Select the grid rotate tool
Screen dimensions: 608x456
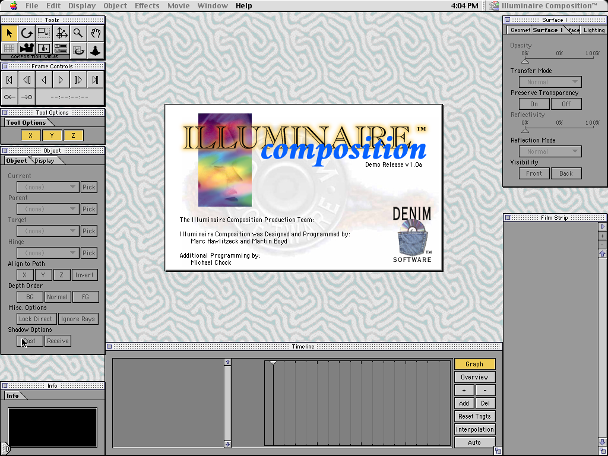click(78, 50)
